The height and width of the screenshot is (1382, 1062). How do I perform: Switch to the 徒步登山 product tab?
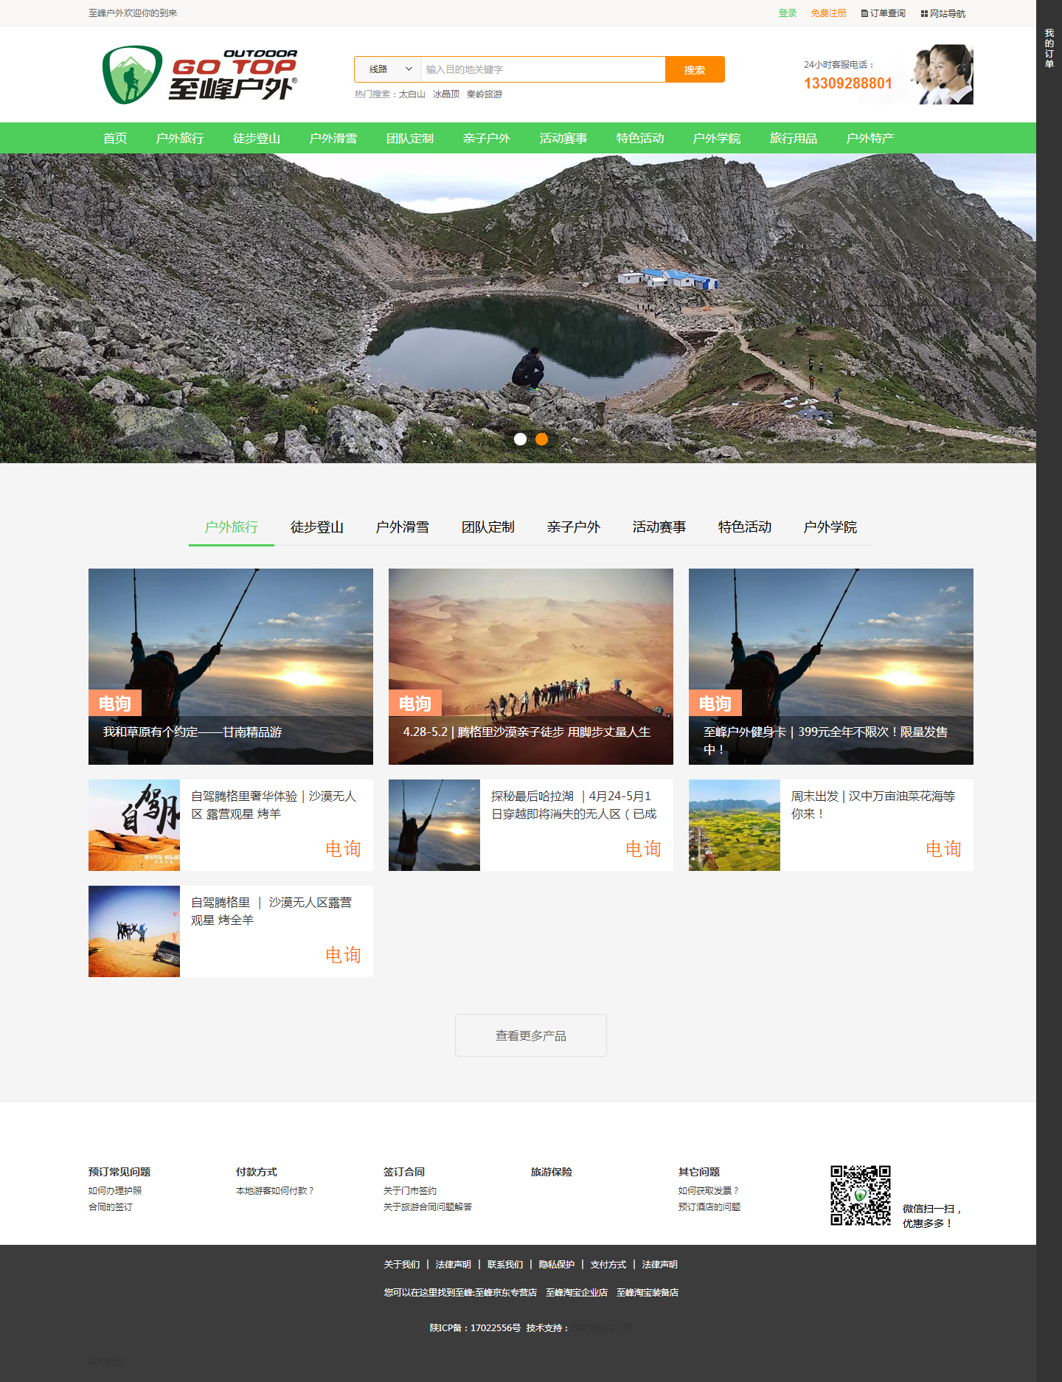coord(317,527)
